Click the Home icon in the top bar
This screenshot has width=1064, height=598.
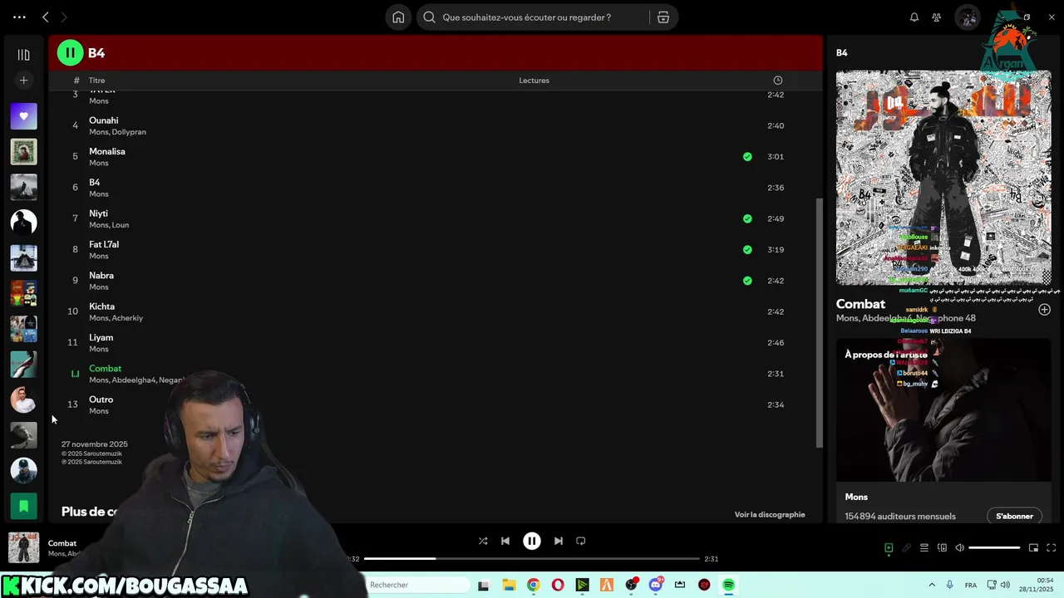tap(398, 17)
